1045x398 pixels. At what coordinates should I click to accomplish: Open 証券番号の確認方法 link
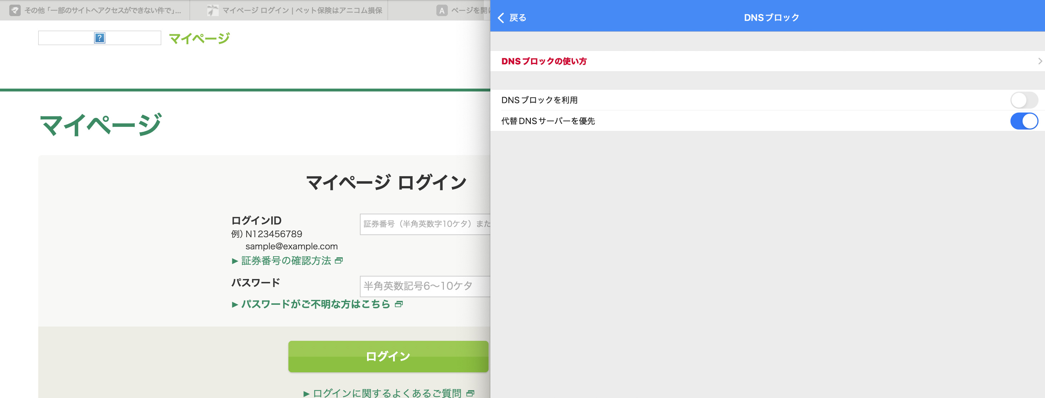point(286,260)
